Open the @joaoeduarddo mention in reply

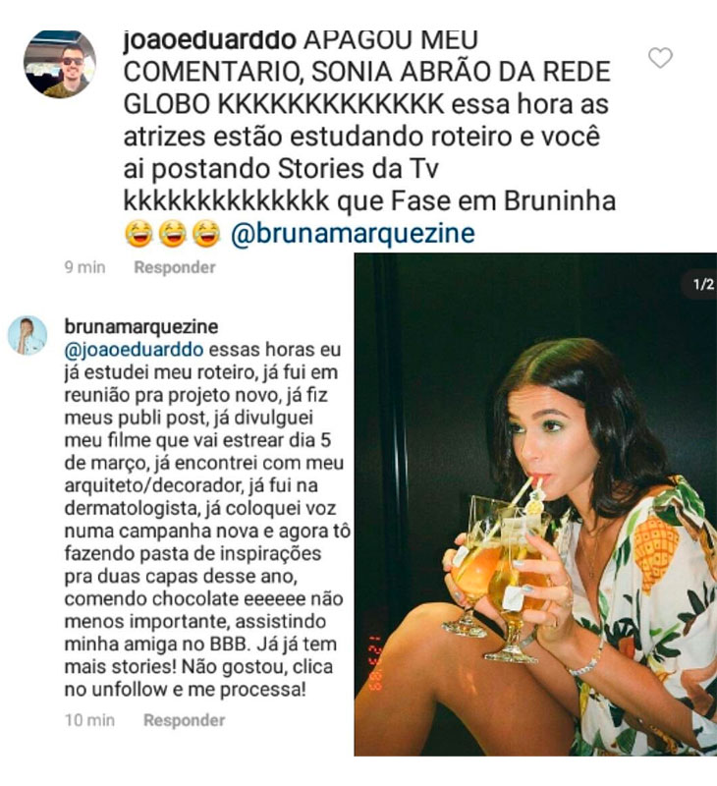click(134, 350)
